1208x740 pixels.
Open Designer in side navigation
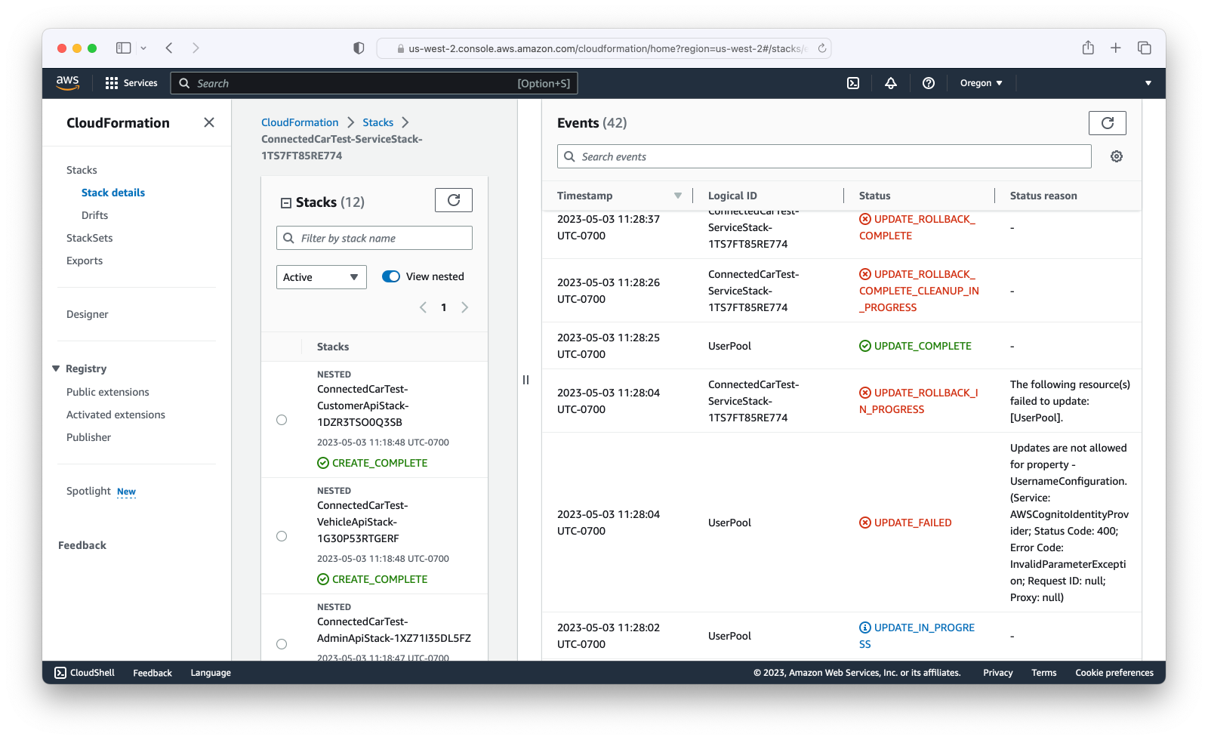click(x=87, y=314)
